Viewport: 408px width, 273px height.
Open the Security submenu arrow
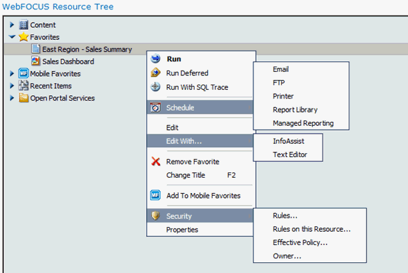tap(249, 216)
